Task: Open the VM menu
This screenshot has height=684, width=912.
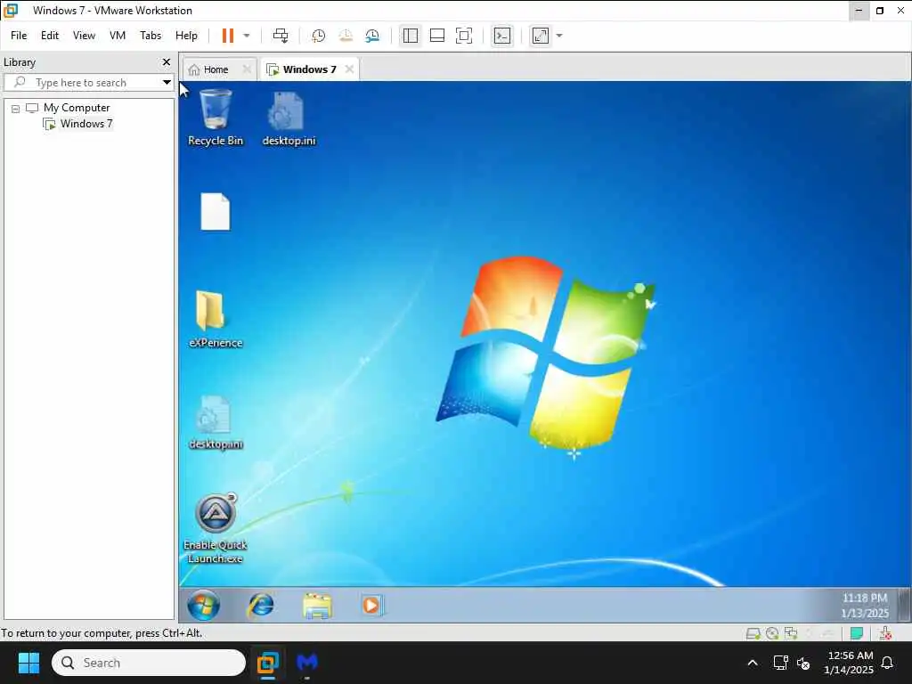Action: point(118,36)
